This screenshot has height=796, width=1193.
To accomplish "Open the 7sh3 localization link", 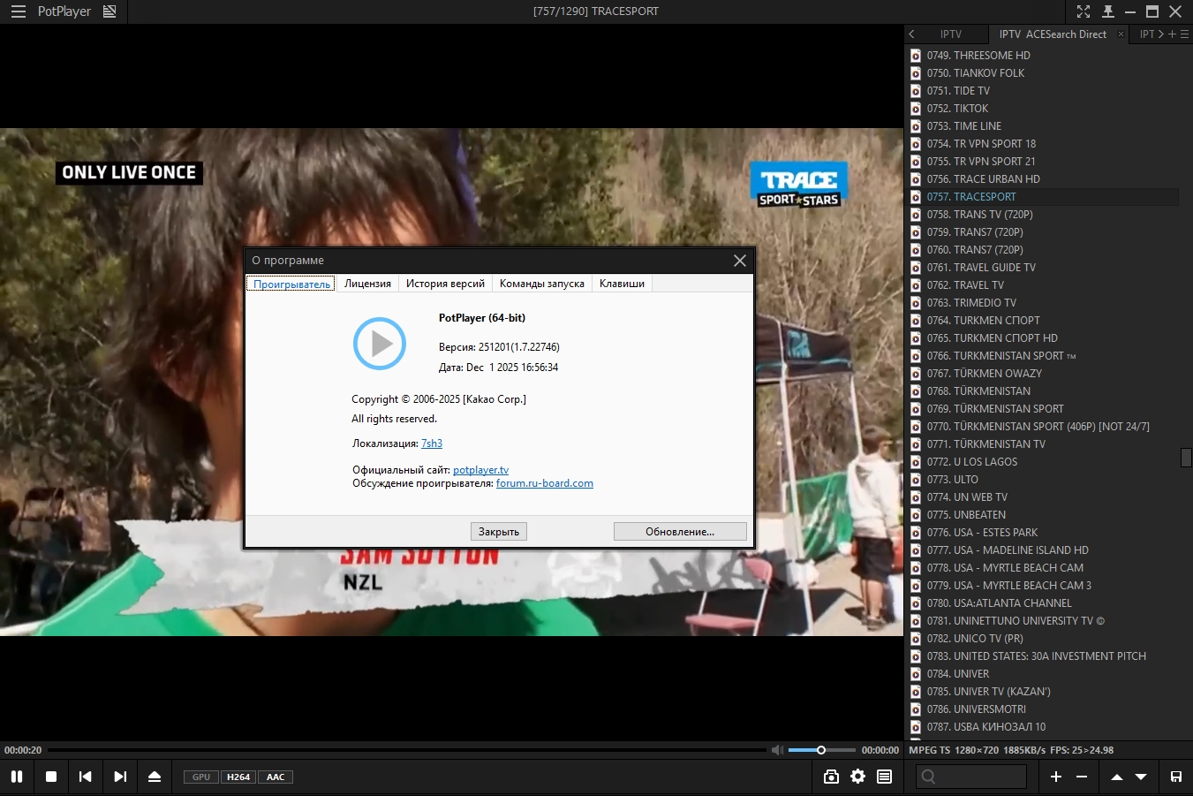I will pos(432,443).
